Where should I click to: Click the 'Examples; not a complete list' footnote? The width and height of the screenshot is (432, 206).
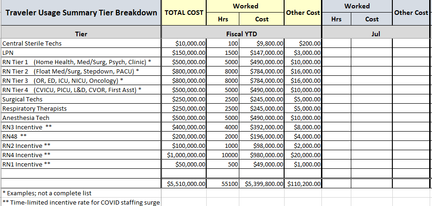(x=47, y=193)
